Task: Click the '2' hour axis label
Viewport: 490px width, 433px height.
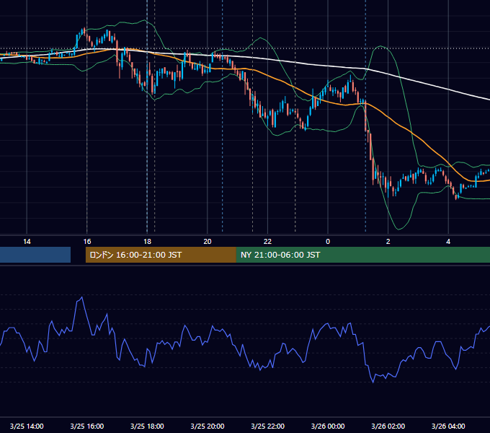Action: [388, 242]
